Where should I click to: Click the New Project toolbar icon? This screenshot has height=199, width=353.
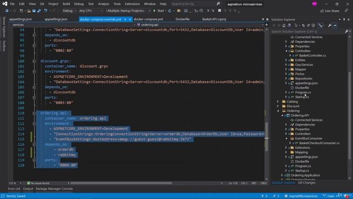22,11
